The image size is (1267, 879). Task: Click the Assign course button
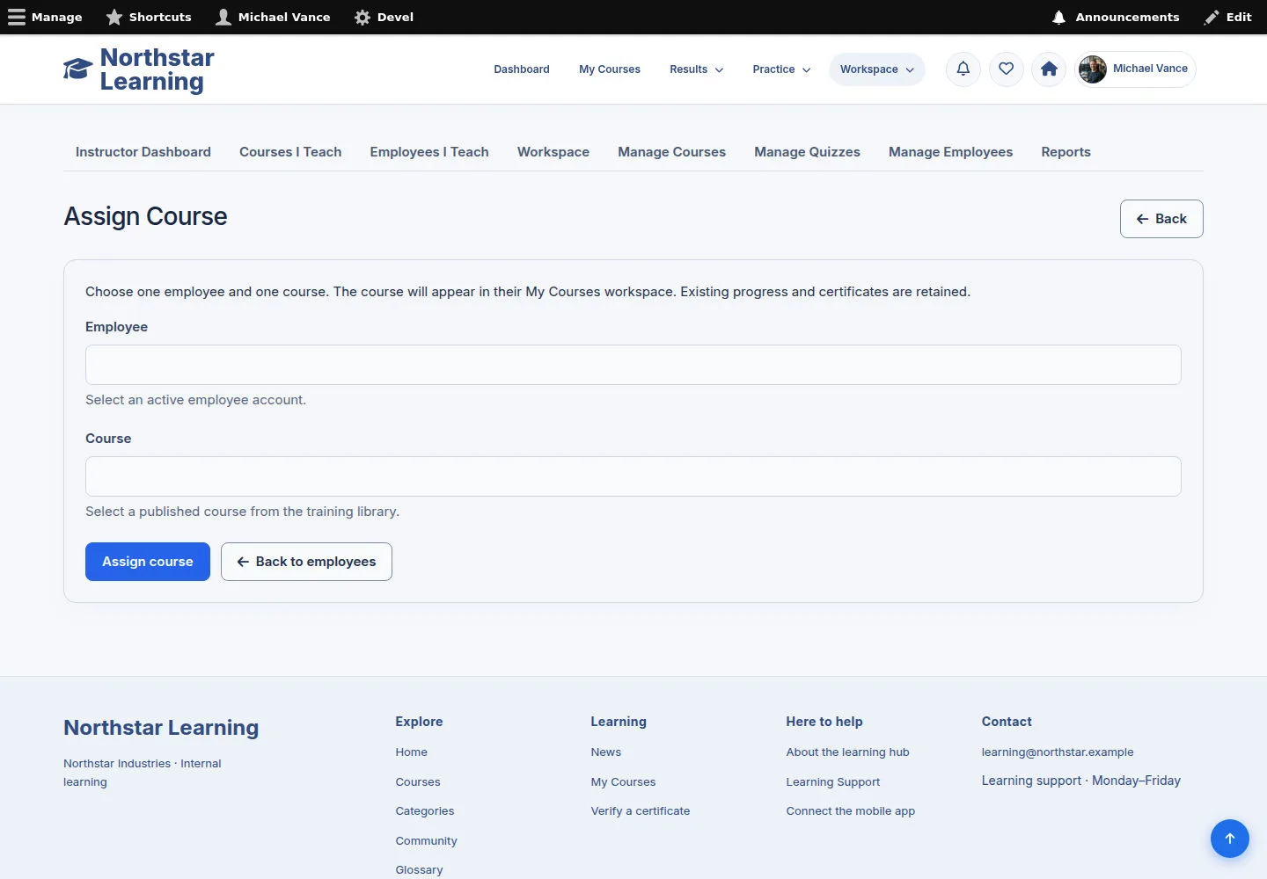click(x=148, y=562)
